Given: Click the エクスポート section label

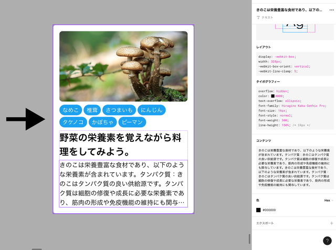Looking at the screenshot, I should pyautogui.click(x=266, y=223).
